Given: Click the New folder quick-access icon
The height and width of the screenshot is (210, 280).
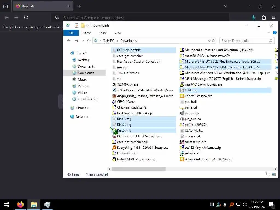Looking at the screenshot, I should [x=83, y=25].
